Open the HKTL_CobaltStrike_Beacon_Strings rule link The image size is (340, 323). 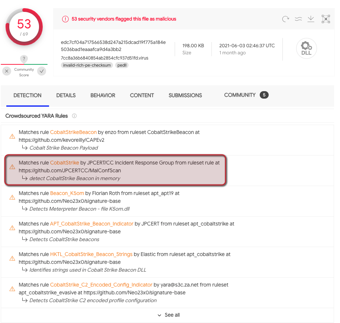coord(91,255)
